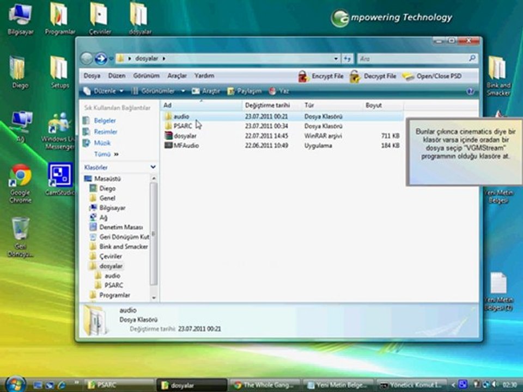The width and height of the screenshot is (523, 392).
Task: Open the Araçlar menu
Action: point(177,76)
